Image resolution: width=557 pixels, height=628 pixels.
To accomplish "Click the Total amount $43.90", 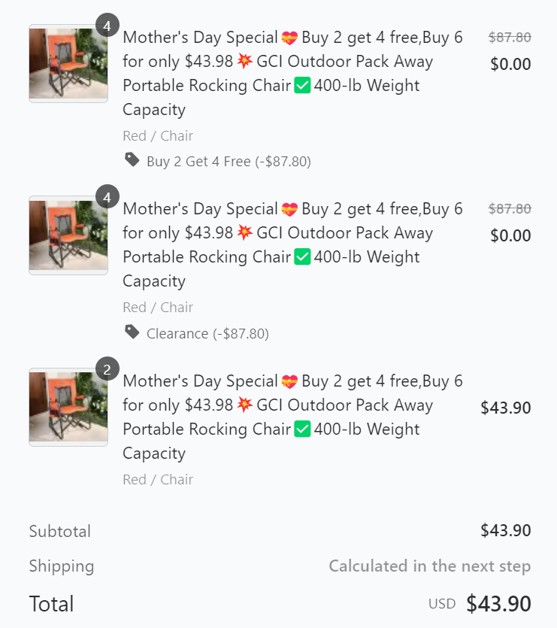I will 498,604.
